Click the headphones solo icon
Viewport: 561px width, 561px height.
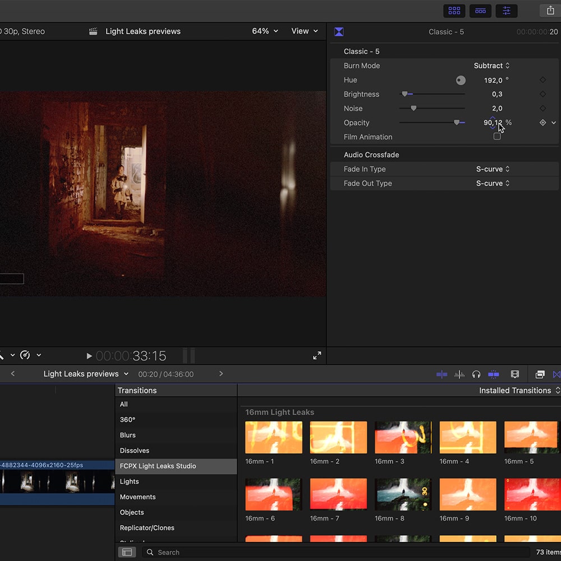click(x=476, y=374)
